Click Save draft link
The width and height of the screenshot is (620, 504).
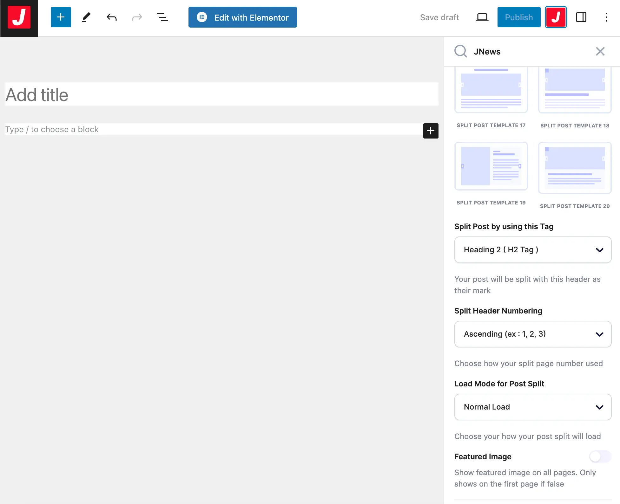(x=439, y=17)
